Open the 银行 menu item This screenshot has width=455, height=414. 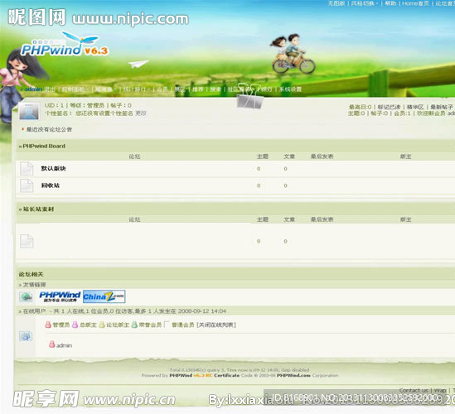coord(267,89)
